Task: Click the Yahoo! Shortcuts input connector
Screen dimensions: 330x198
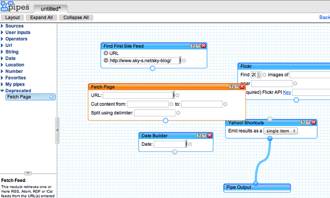Action: click(x=270, y=119)
